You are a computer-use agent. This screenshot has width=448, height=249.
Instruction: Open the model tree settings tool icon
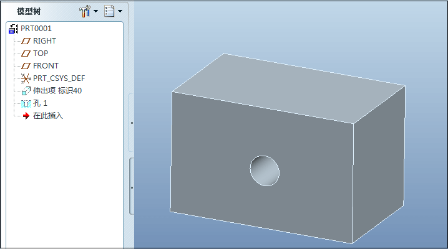(85, 11)
